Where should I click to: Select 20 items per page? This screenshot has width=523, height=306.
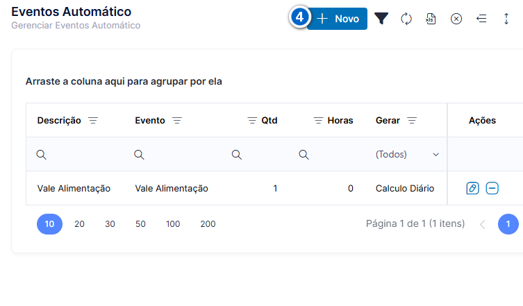tap(79, 224)
